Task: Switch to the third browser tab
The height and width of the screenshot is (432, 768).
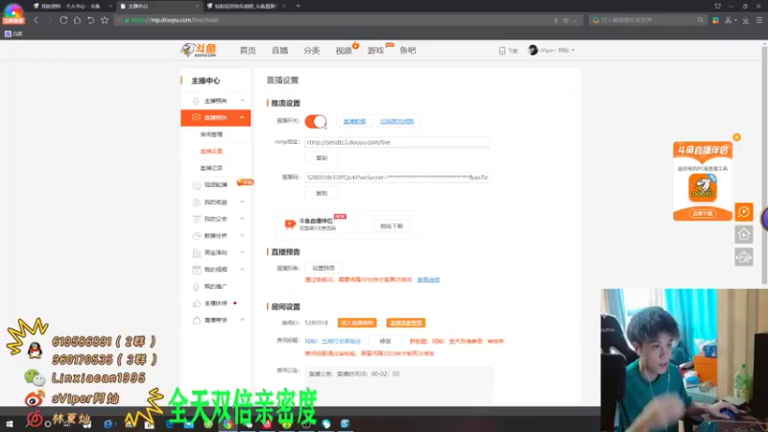Action: click(248, 6)
